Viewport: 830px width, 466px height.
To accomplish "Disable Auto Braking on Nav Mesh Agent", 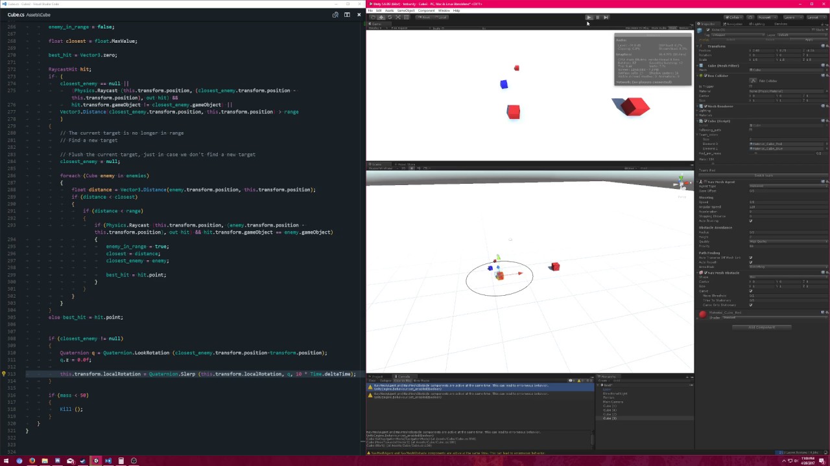I will tap(750, 221).
